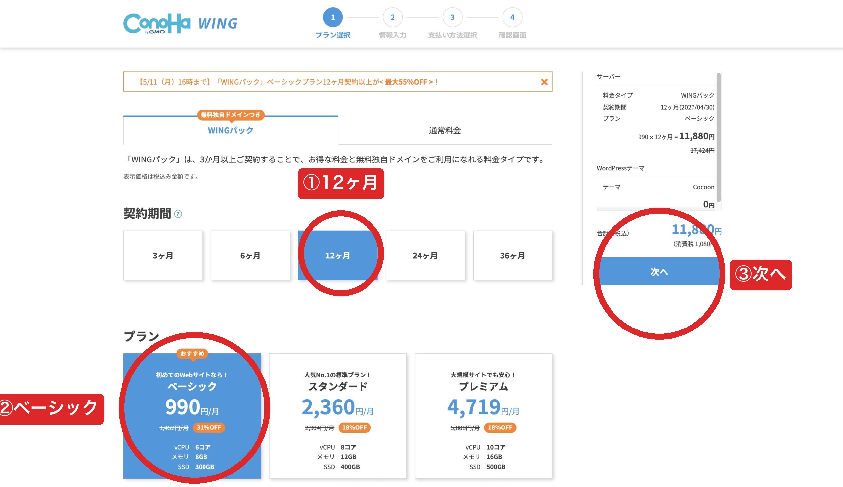This screenshot has height=487, width=843.
Task: Click the Cocoon theme value
Action: [703, 187]
